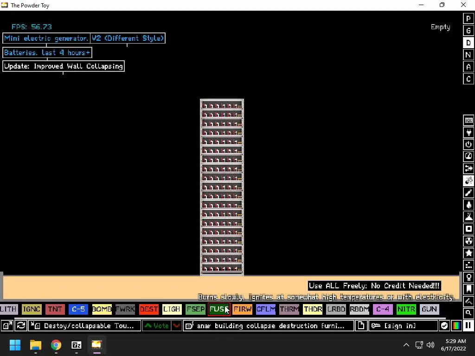Select the CFLM cold flame element

click(266, 309)
